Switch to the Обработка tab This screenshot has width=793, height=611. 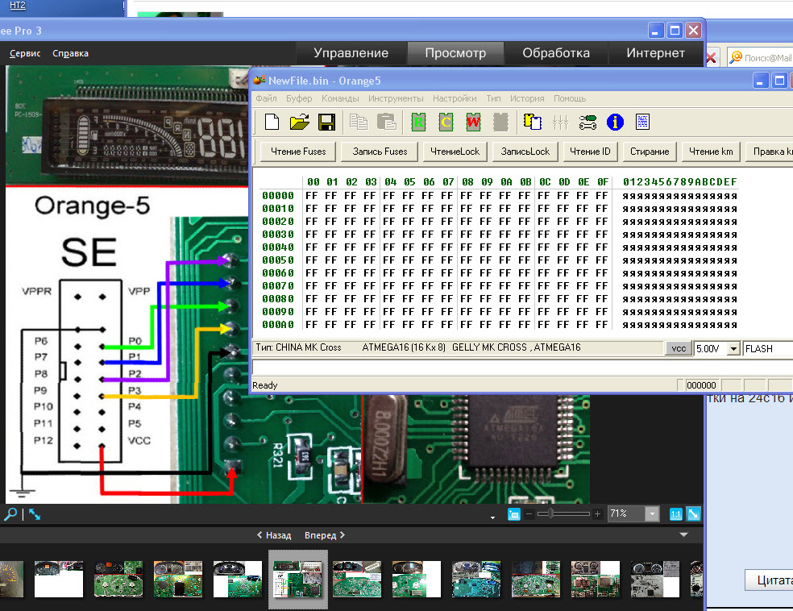pos(556,53)
